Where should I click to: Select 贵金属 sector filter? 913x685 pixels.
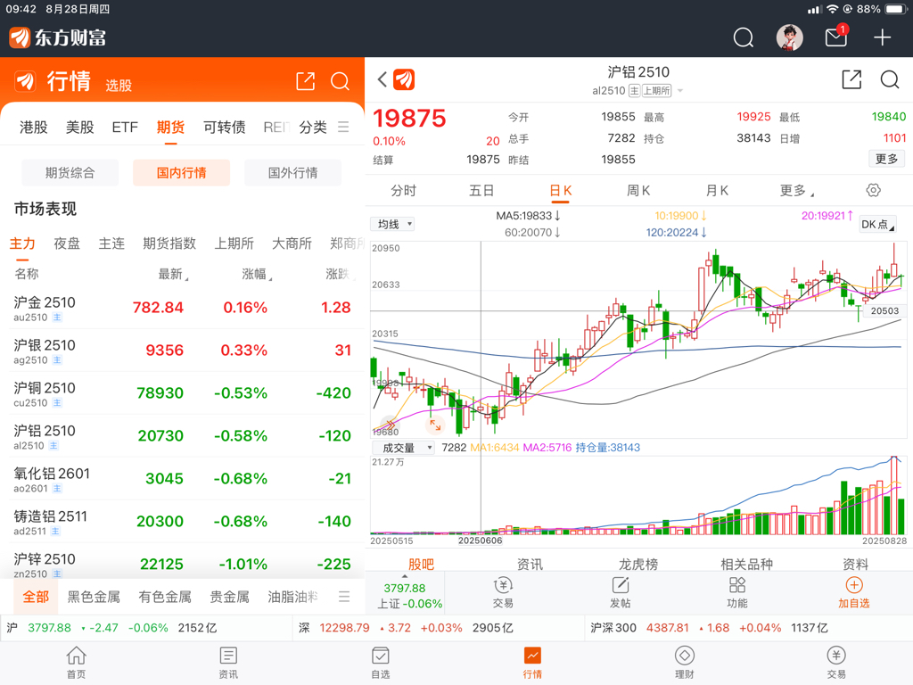point(229,597)
